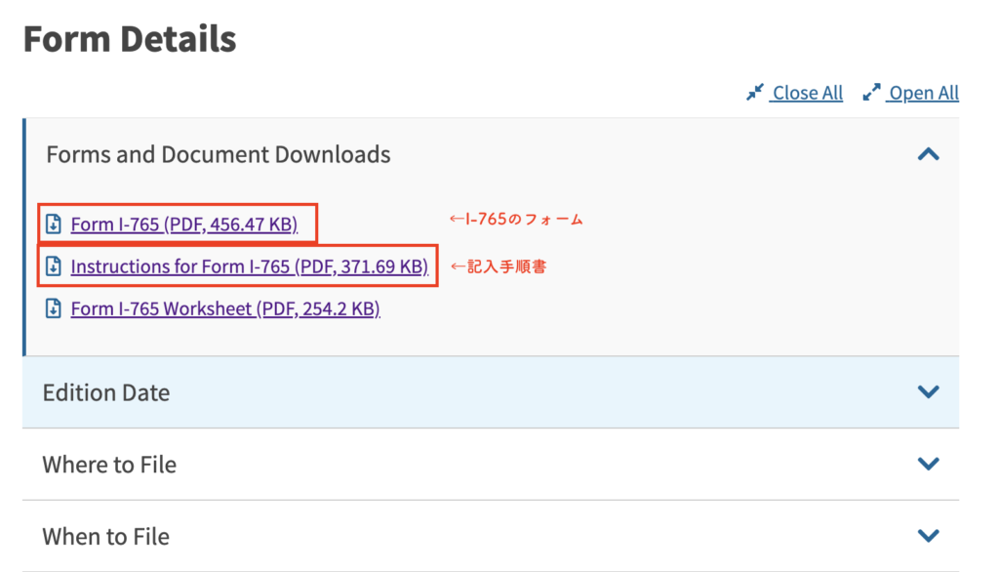Click the expand arrows icon next to Open All
Image resolution: width=999 pixels, height=572 pixels.
(x=872, y=93)
